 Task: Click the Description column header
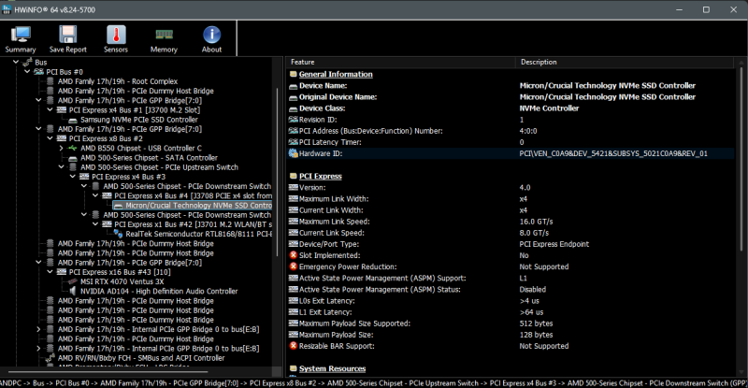point(625,62)
